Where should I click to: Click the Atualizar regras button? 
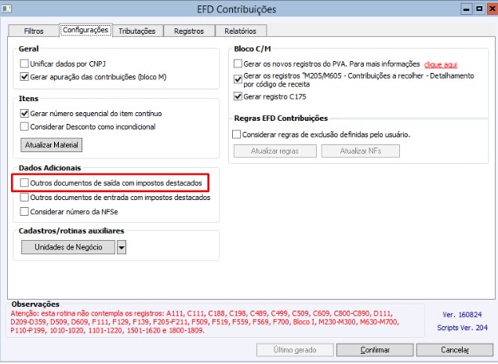point(275,151)
